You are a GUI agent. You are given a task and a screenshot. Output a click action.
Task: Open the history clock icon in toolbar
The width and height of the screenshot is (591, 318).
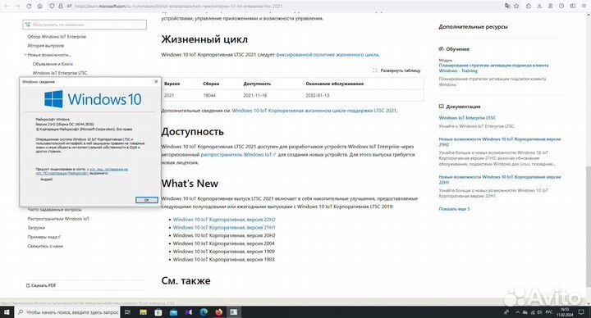561,6
